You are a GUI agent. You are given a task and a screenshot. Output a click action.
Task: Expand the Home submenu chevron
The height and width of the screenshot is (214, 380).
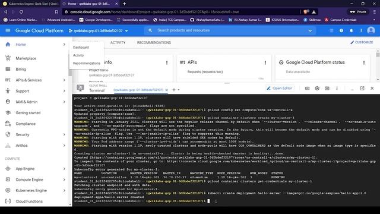pos(64,45)
